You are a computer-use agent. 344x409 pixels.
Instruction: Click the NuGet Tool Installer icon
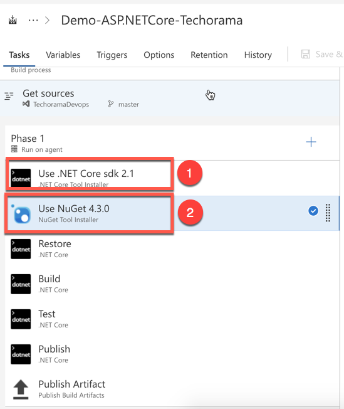point(21,214)
